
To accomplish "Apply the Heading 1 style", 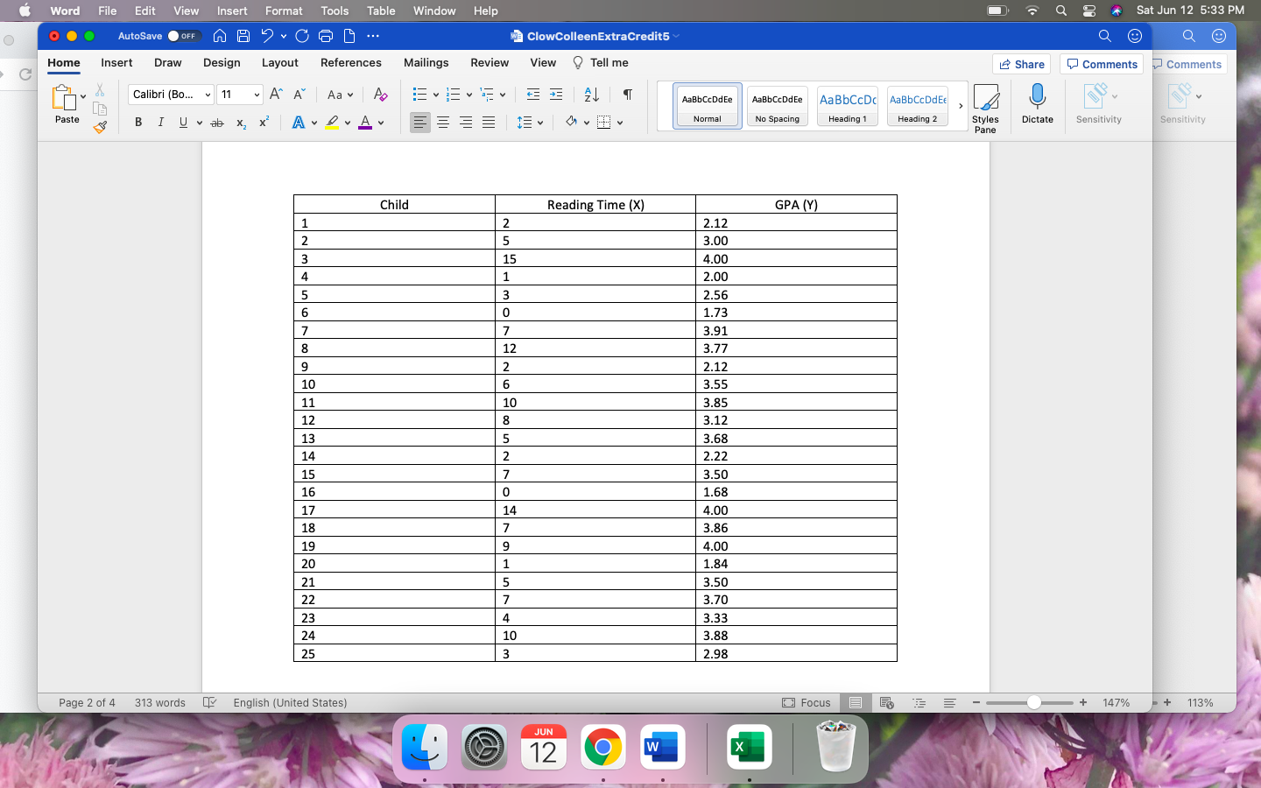I will [848, 106].
